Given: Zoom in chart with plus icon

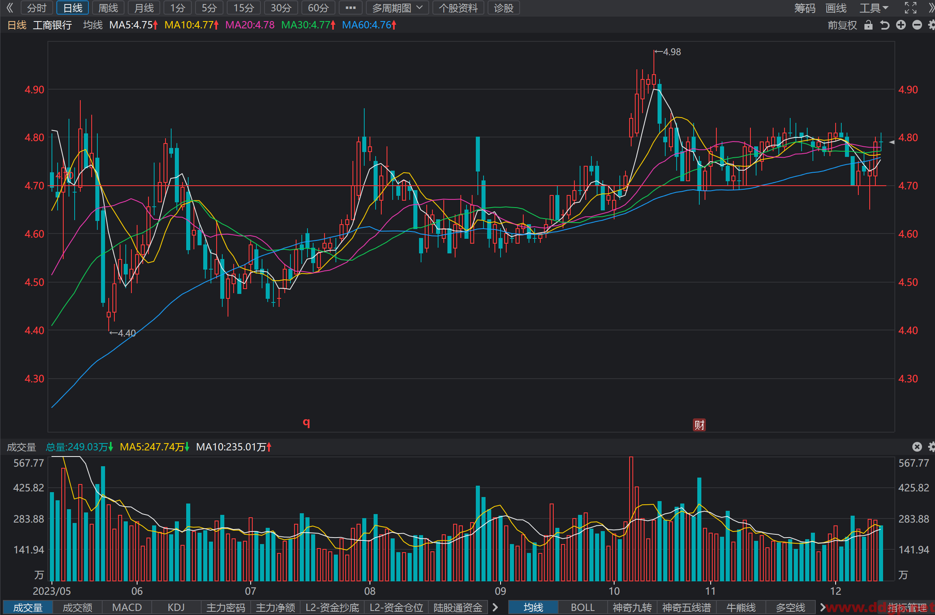Looking at the screenshot, I should click(x=901, y=25).
